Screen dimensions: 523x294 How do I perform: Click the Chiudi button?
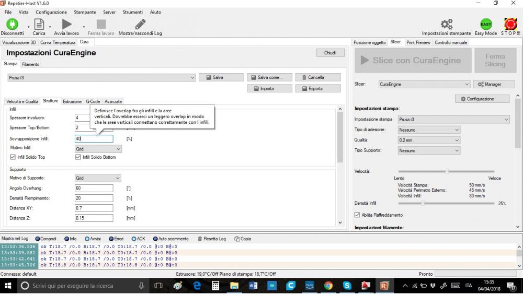tap(330, 53)
